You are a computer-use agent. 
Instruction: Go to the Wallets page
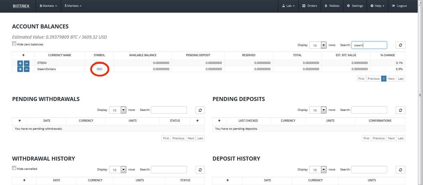pos(332,6)
